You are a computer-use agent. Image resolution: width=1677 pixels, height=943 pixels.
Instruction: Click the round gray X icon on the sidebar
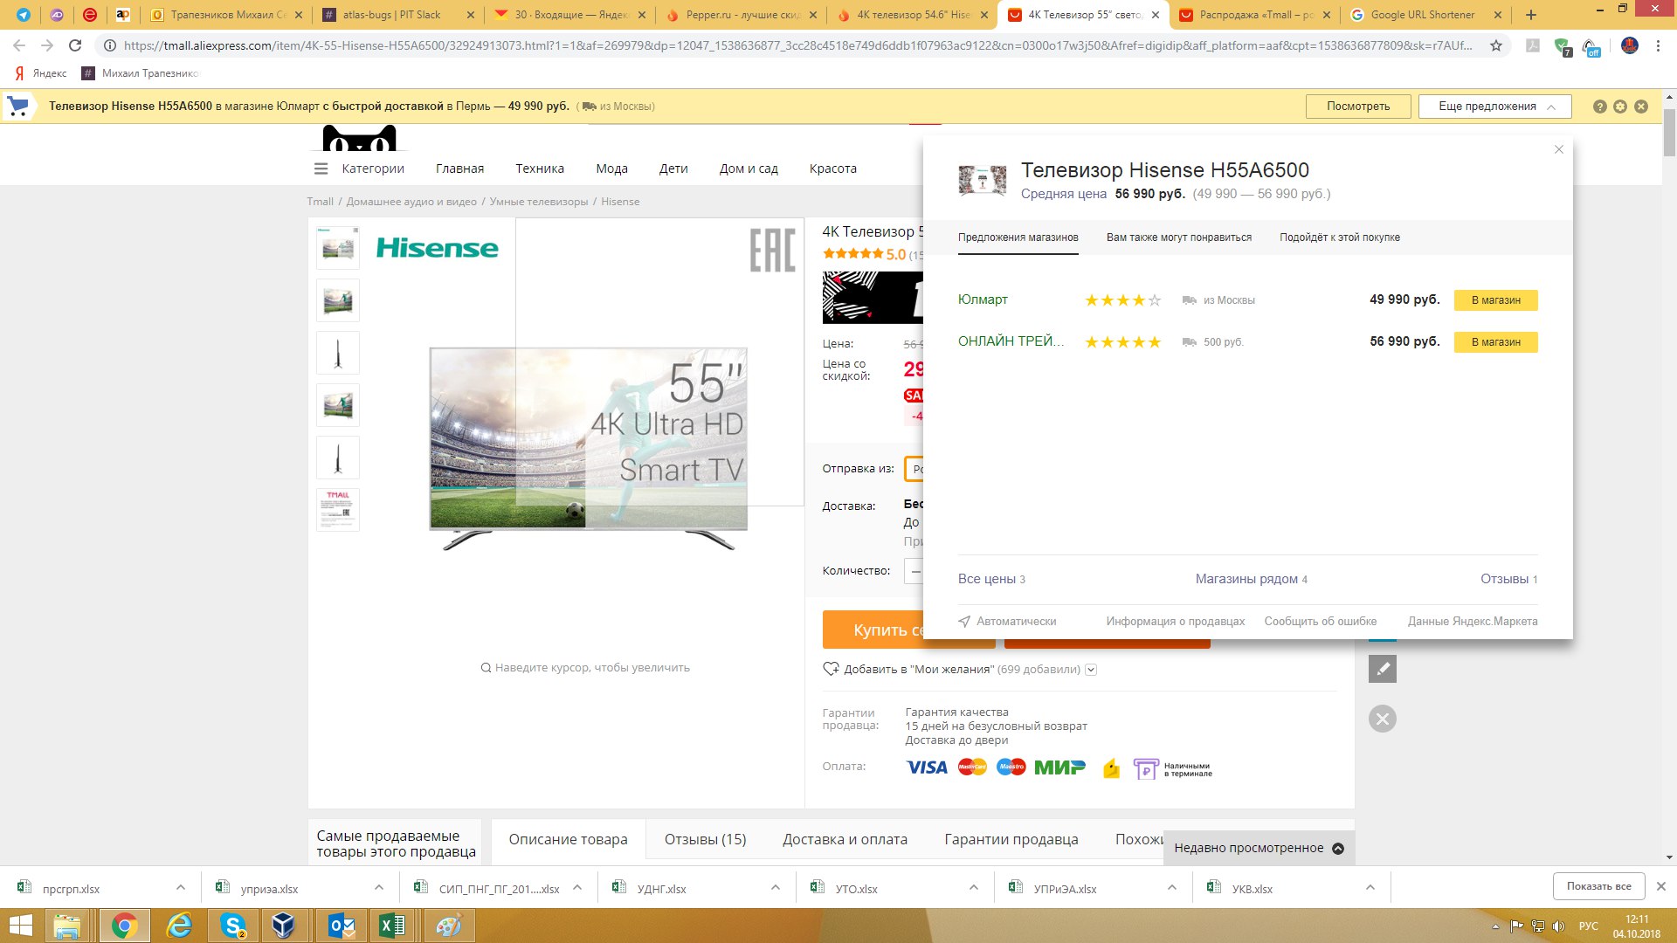coord(1383,719)
